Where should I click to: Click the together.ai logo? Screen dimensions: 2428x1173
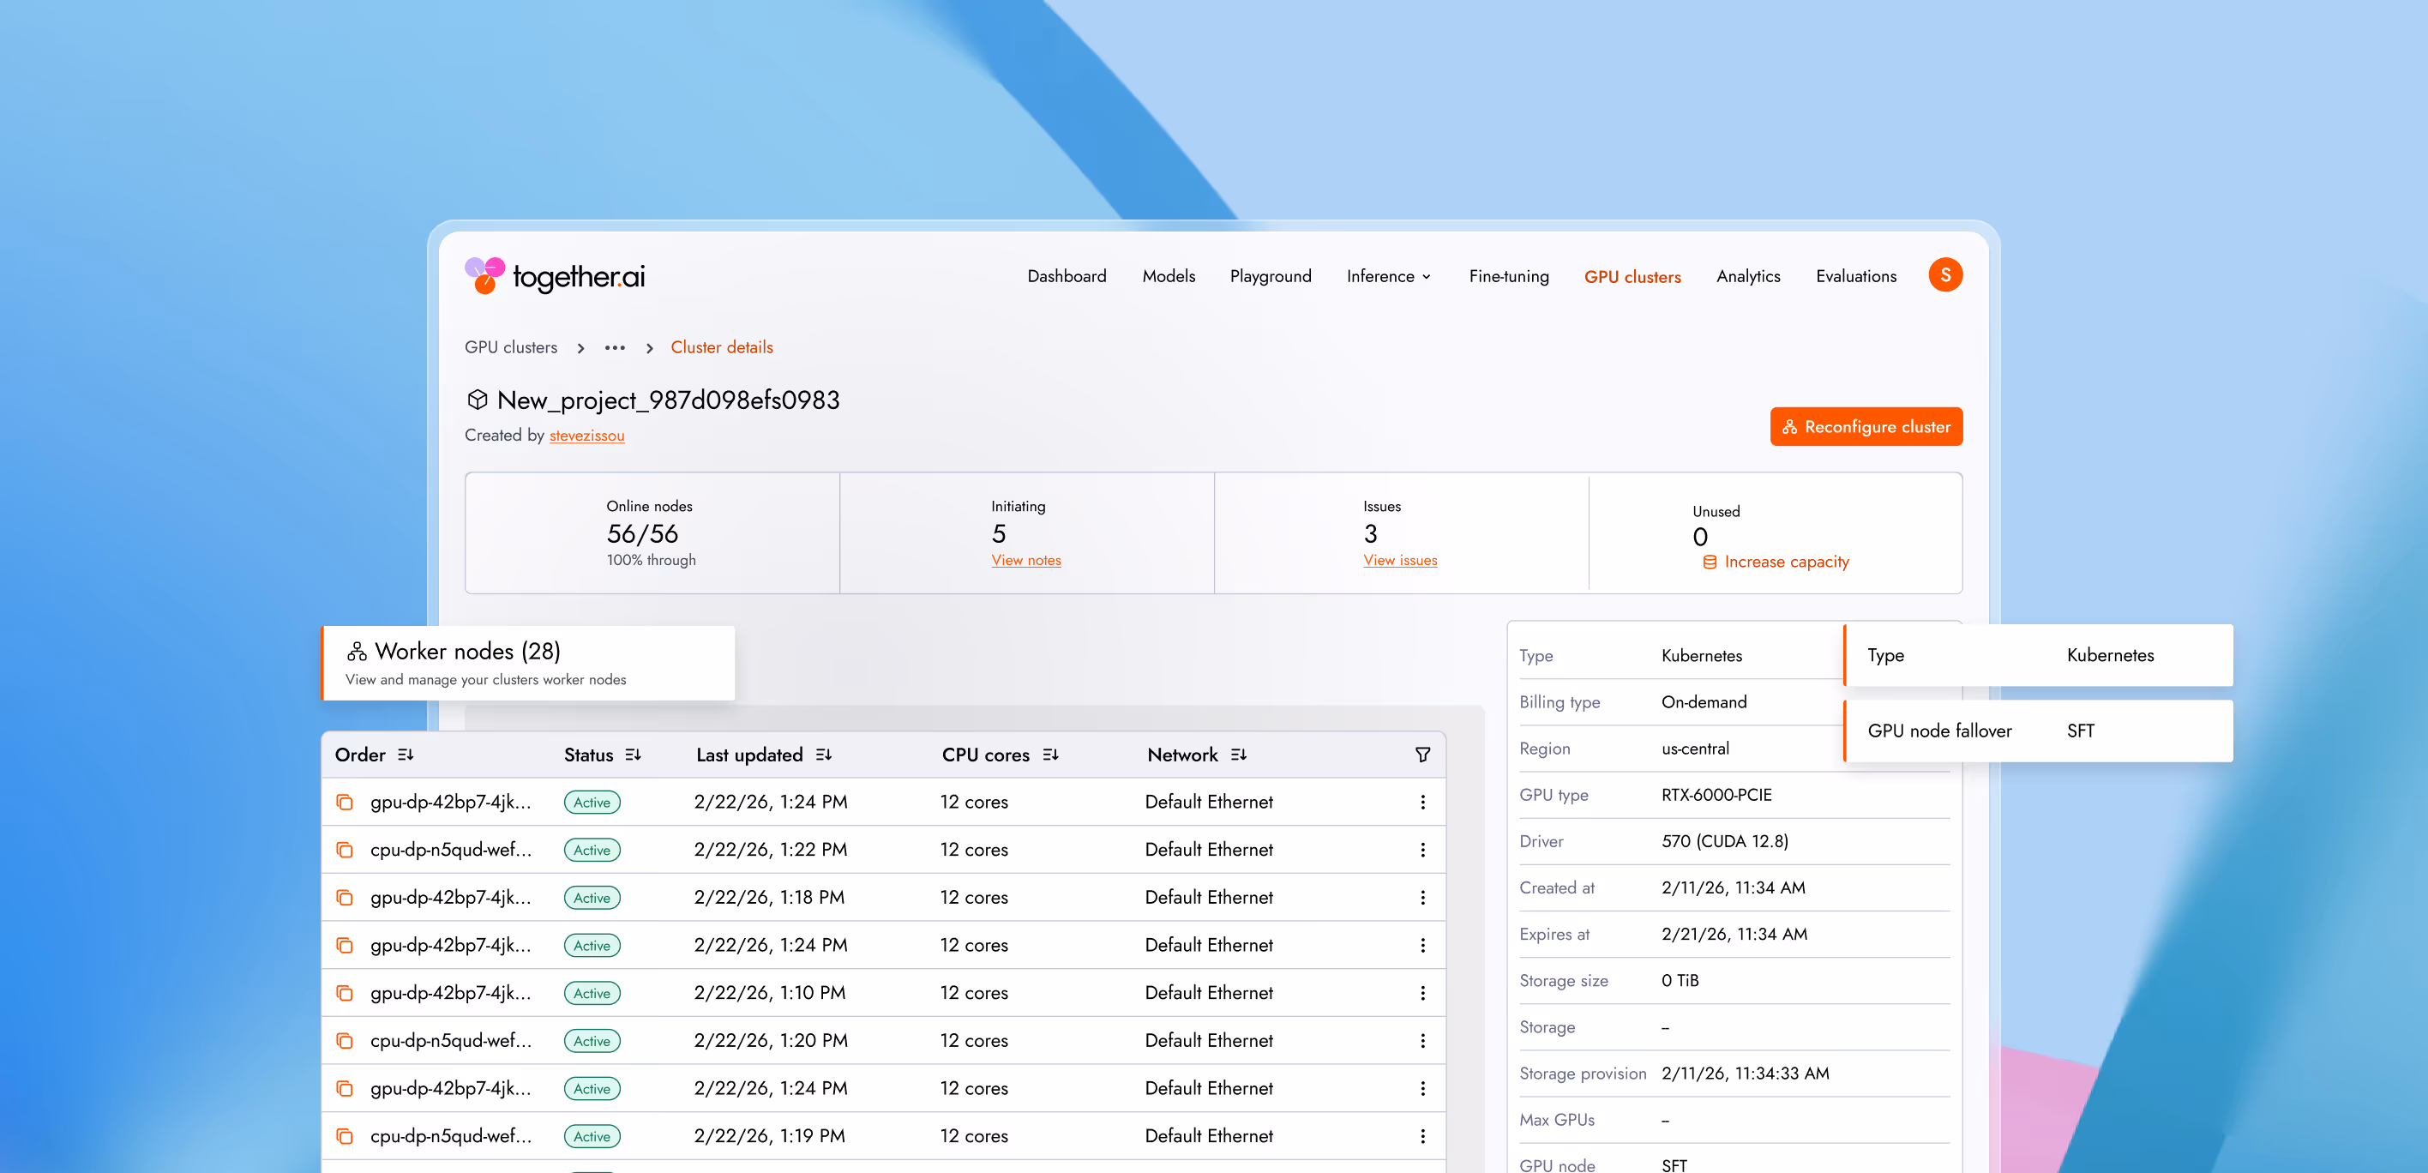(x=554, y=276)
